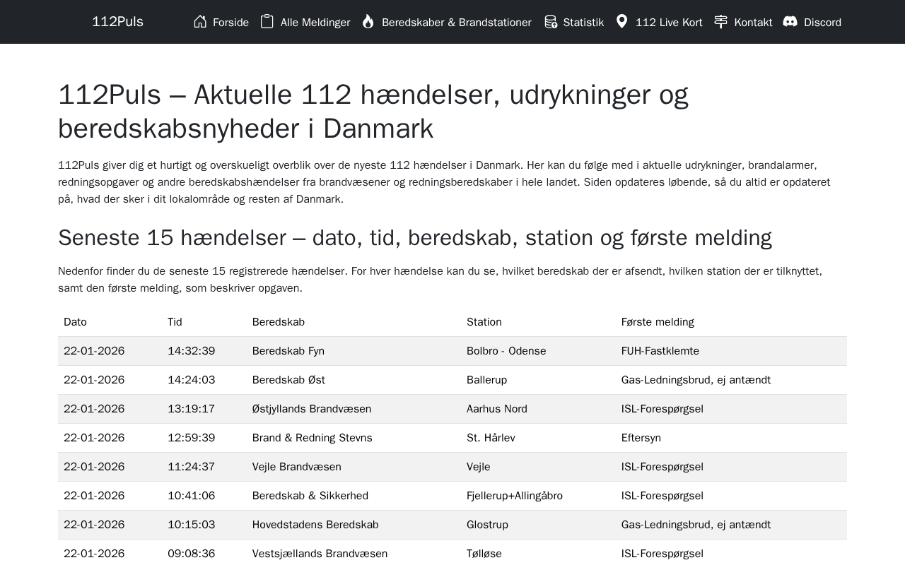Go to the Forside page
905x565 pixels.
pos(221,22)
